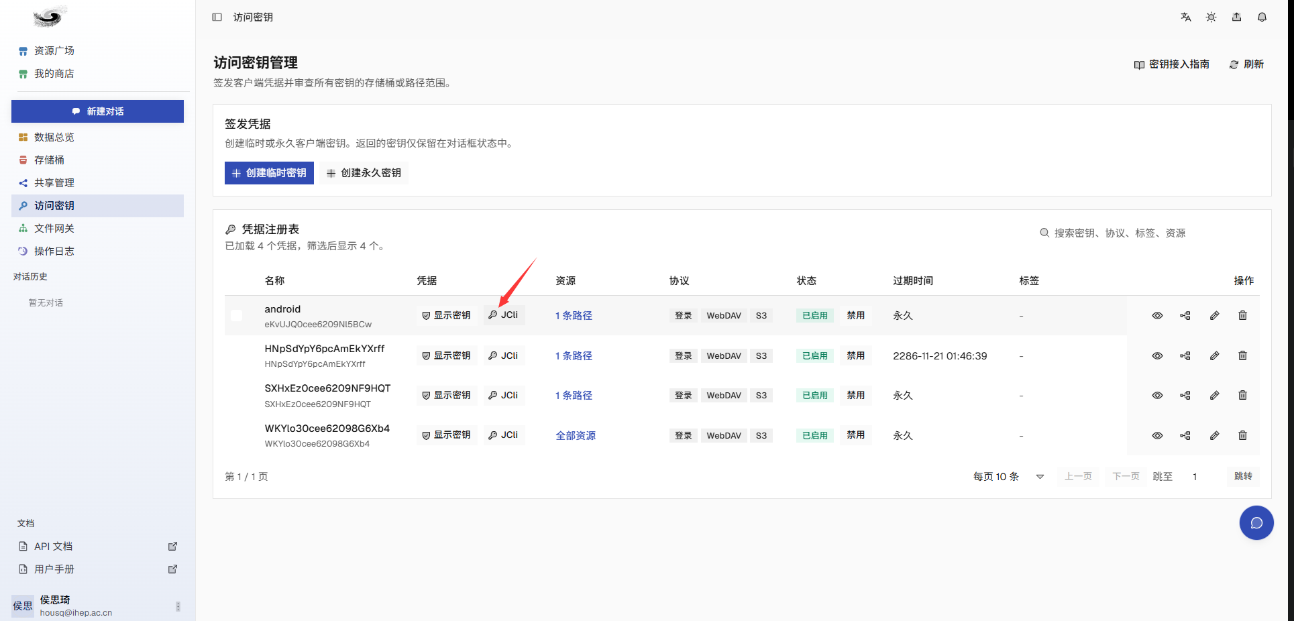Start a 新建对话 conversation
The width and height of the screenshot is (1294, 621).
(97, 111)
